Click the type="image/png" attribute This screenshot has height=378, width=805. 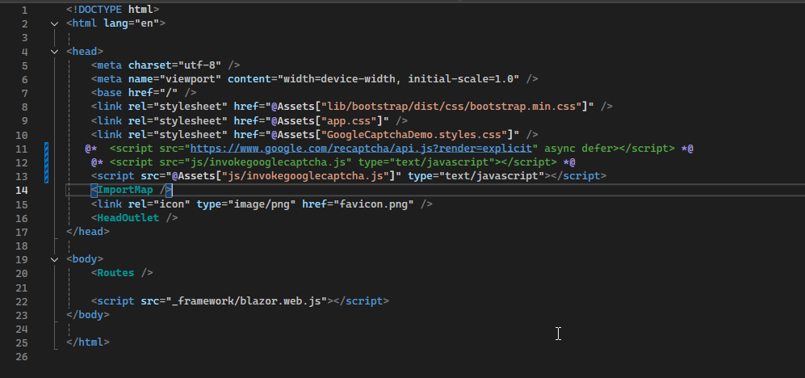[246, 204]
